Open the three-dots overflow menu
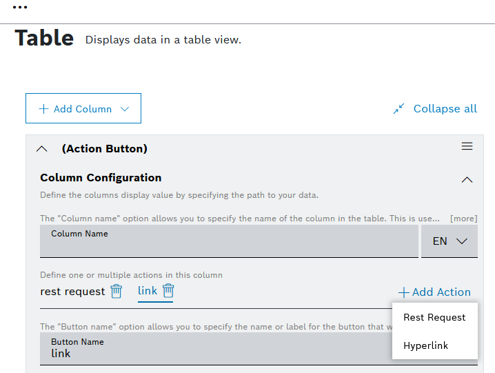 click(20, 8)
